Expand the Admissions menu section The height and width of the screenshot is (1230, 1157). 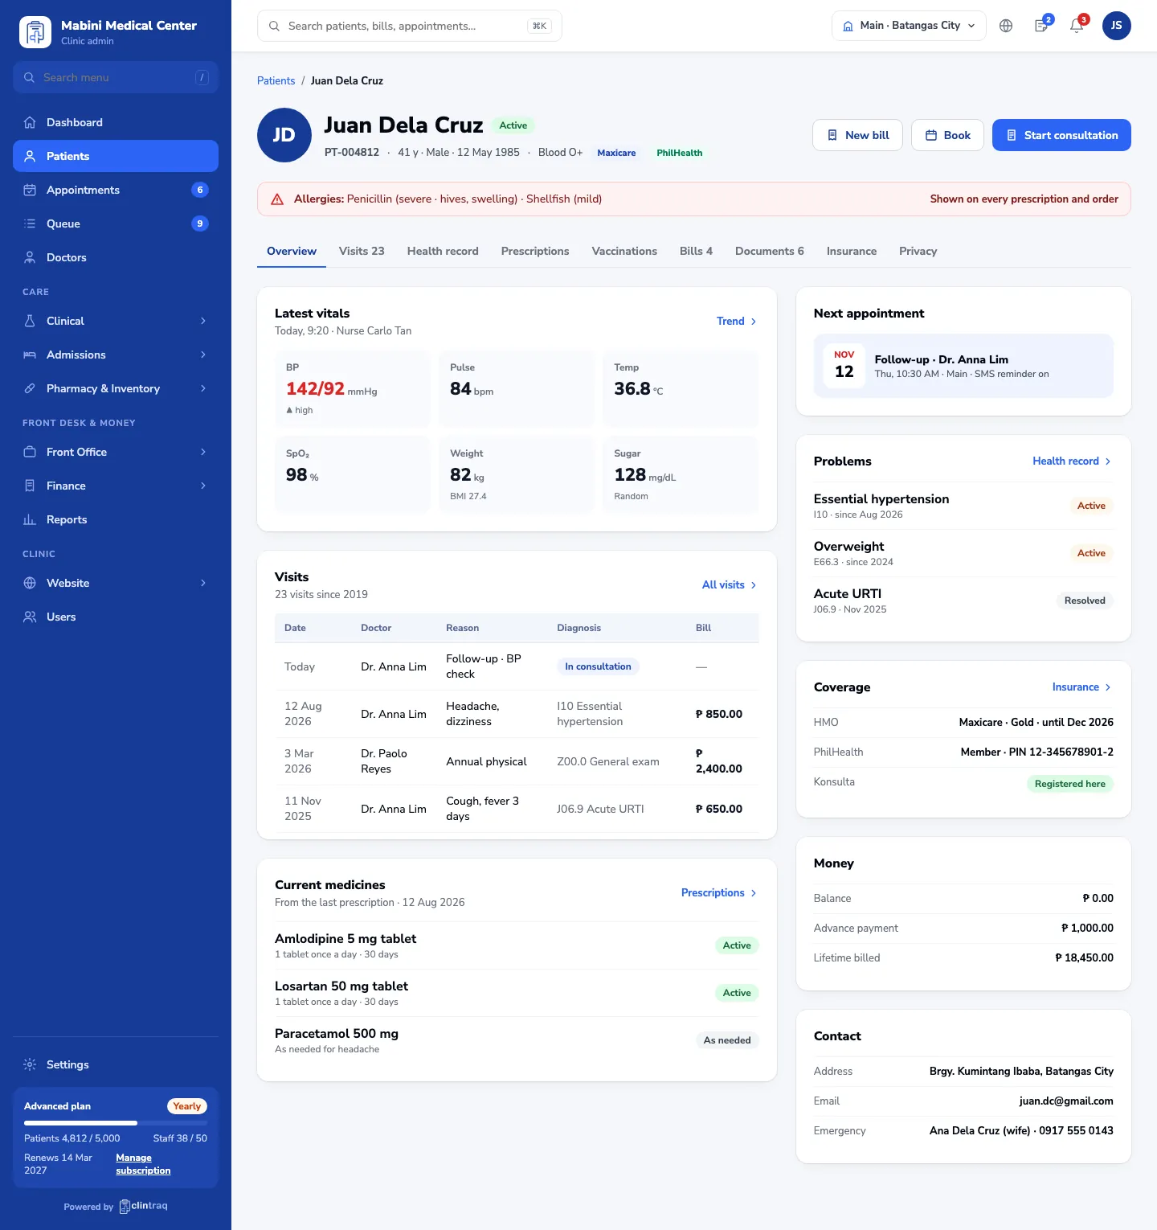point(116,355)
